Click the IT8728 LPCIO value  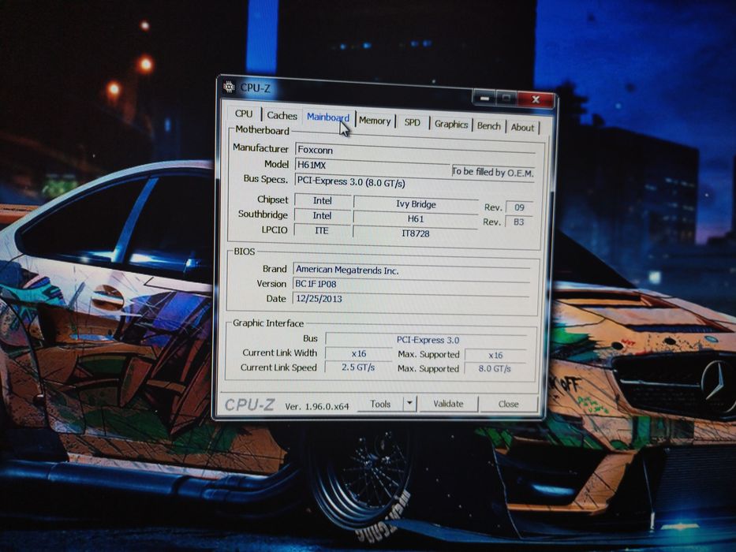416,233
